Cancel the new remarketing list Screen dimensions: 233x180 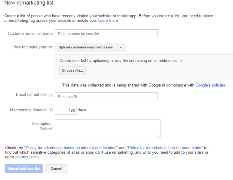(x=56, y=169)
